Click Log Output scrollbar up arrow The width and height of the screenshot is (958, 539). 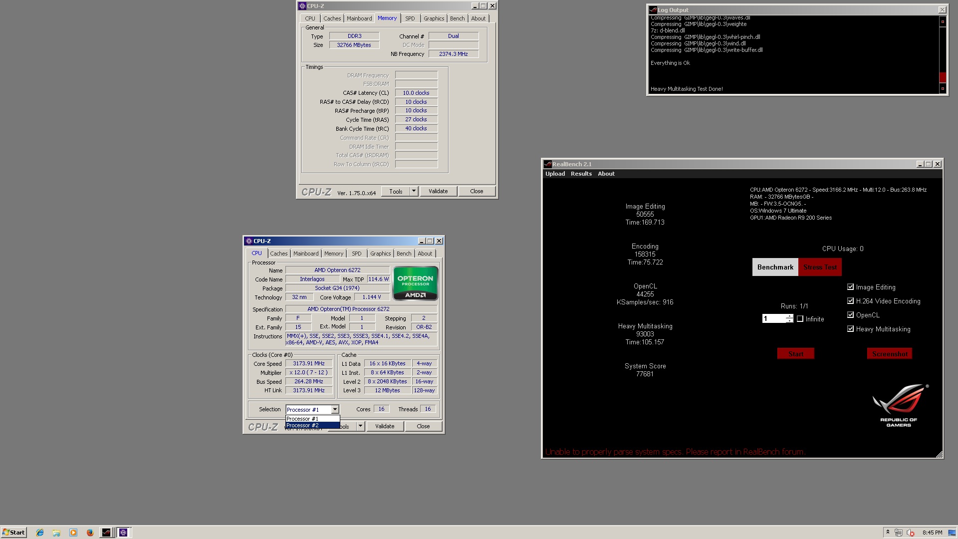coord(943,21)
